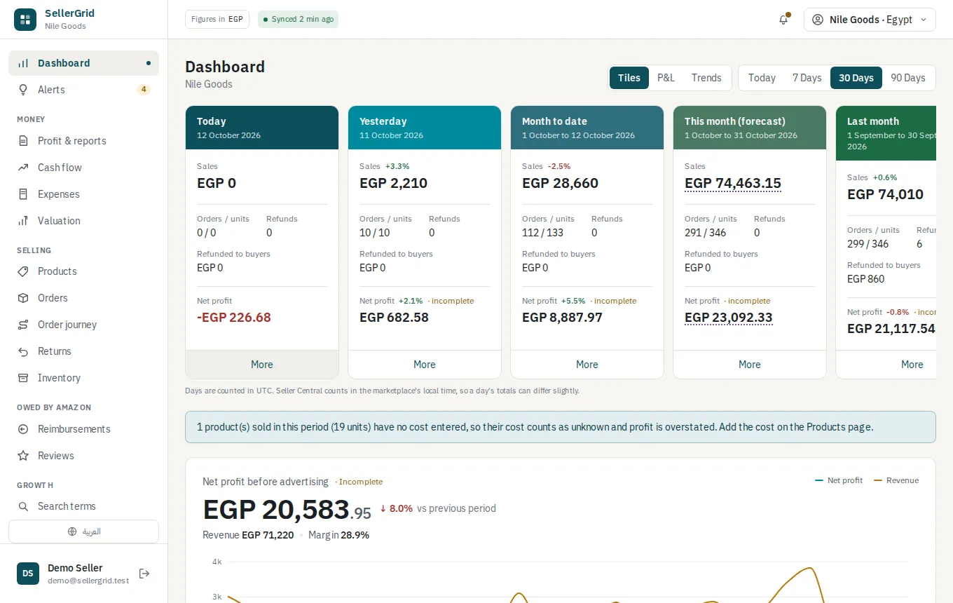Click the Search terms magnifier icon
Screen dimensions: 953x603
tap(23, 506)
